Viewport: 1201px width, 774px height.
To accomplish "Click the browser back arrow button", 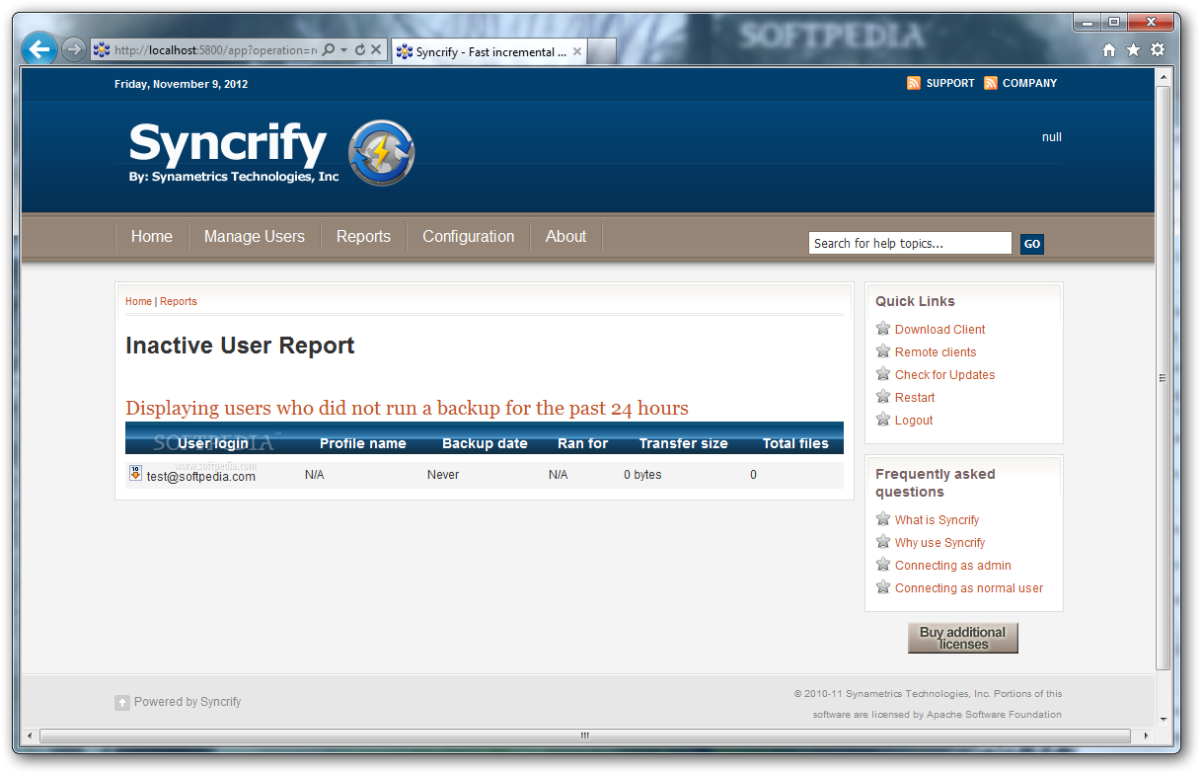I will click(x=38, y=48).
